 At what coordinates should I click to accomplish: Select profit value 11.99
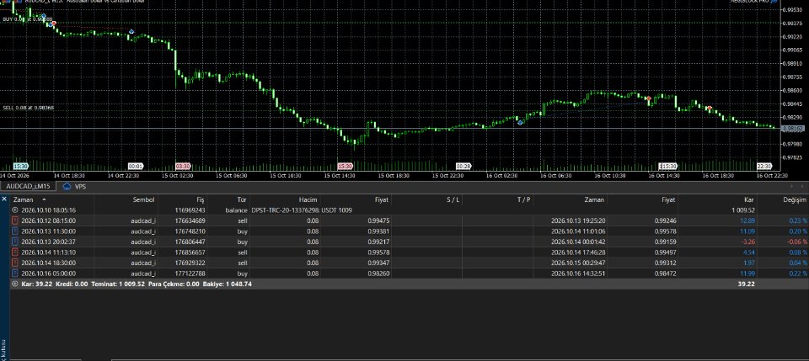748,273
